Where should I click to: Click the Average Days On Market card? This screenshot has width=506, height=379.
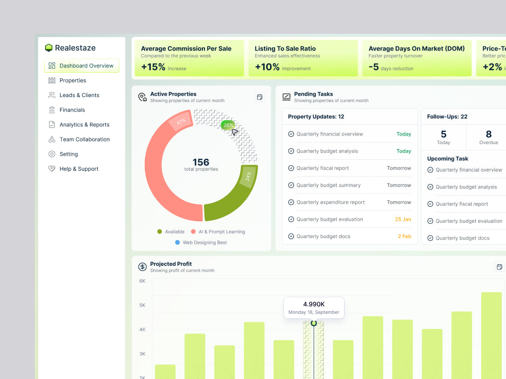coord(417,58)
